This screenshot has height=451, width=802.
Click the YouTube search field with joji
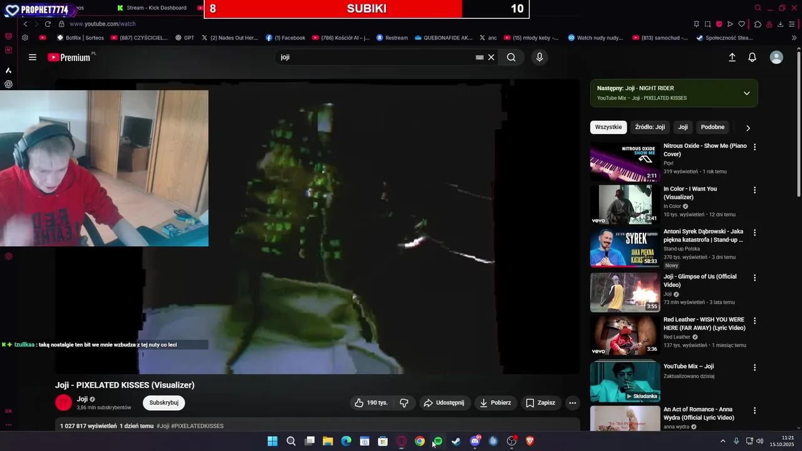point(376,57)
